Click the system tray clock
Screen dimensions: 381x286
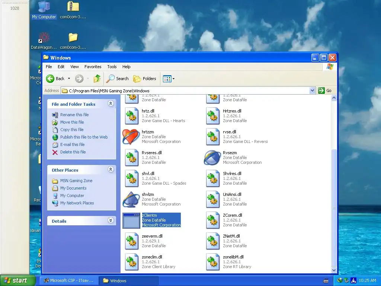367,281
